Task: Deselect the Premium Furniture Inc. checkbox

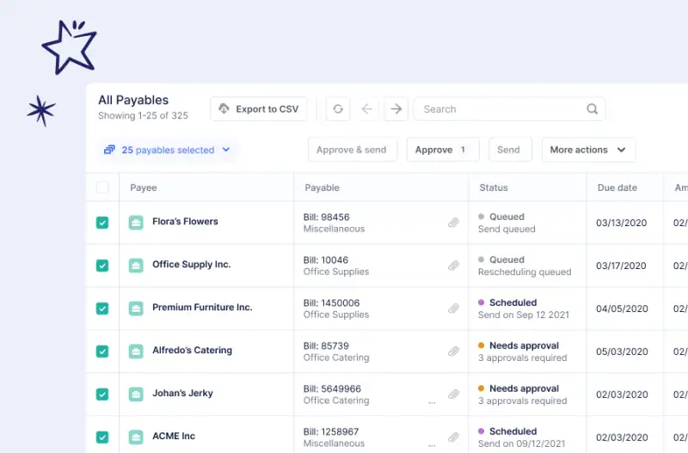Action: 102,309
